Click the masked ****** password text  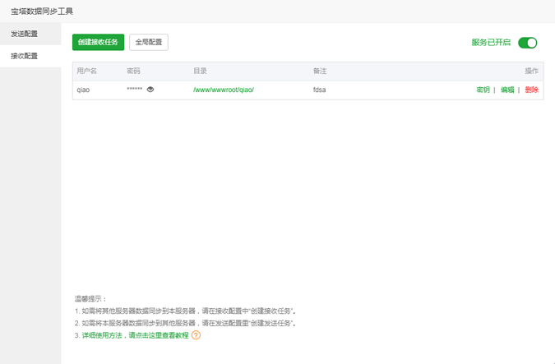click(134, 90)
